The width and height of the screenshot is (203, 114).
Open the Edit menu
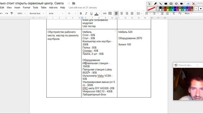tap(2, 8)
